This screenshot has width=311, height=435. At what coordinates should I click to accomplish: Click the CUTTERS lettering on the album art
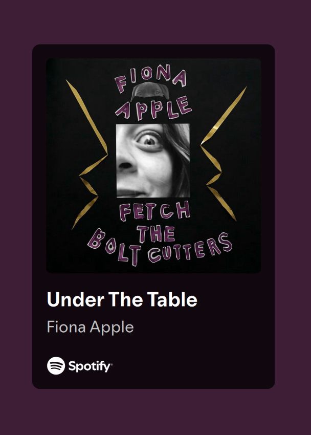190,248
